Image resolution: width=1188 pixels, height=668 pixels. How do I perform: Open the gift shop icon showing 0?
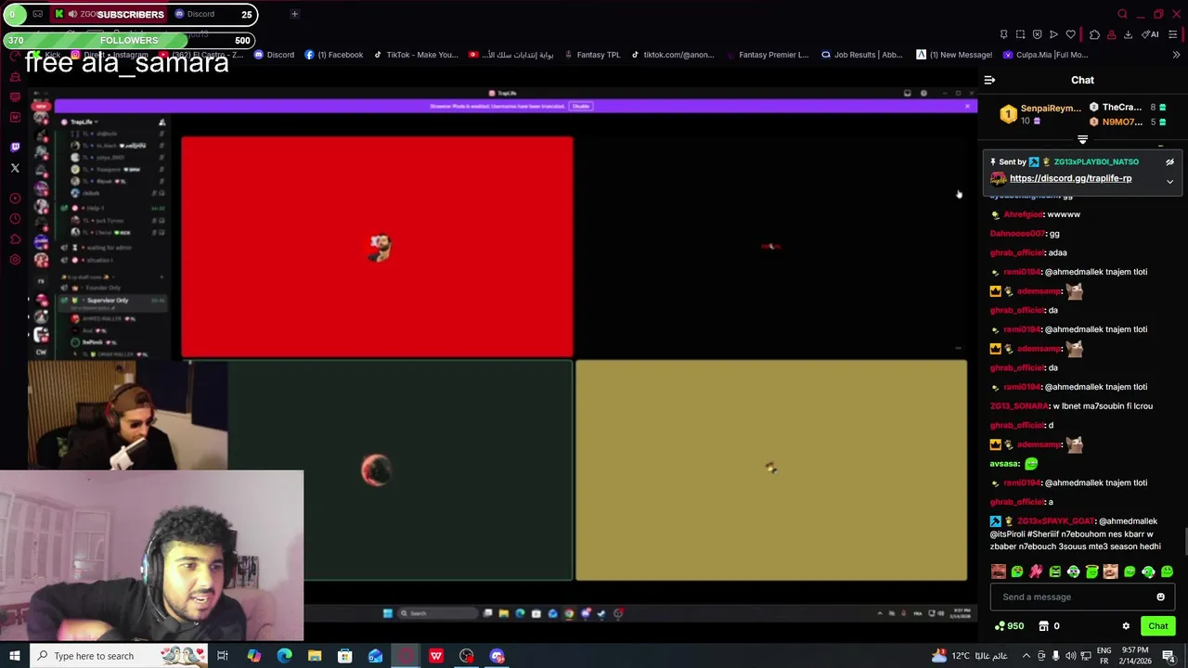pyautogui.click(x=1049, y=626)
